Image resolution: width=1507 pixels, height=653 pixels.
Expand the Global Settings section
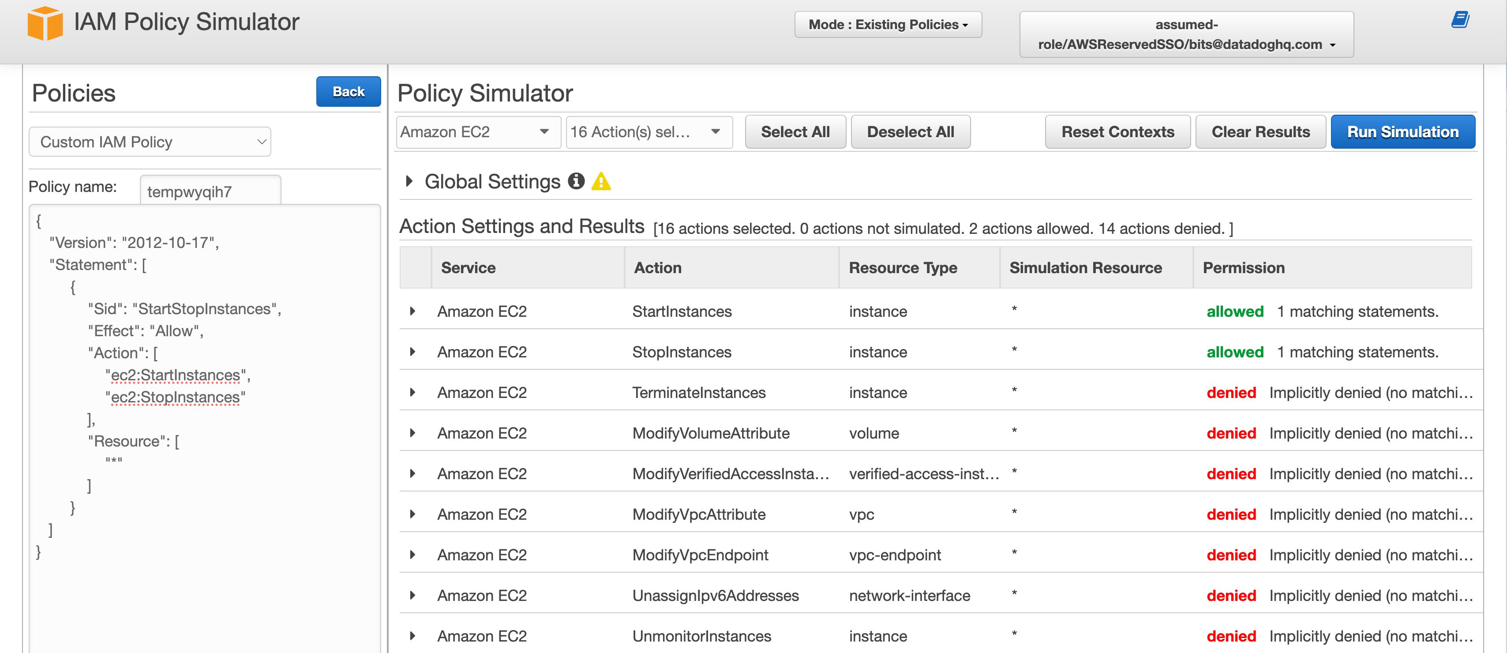point(409,181)
